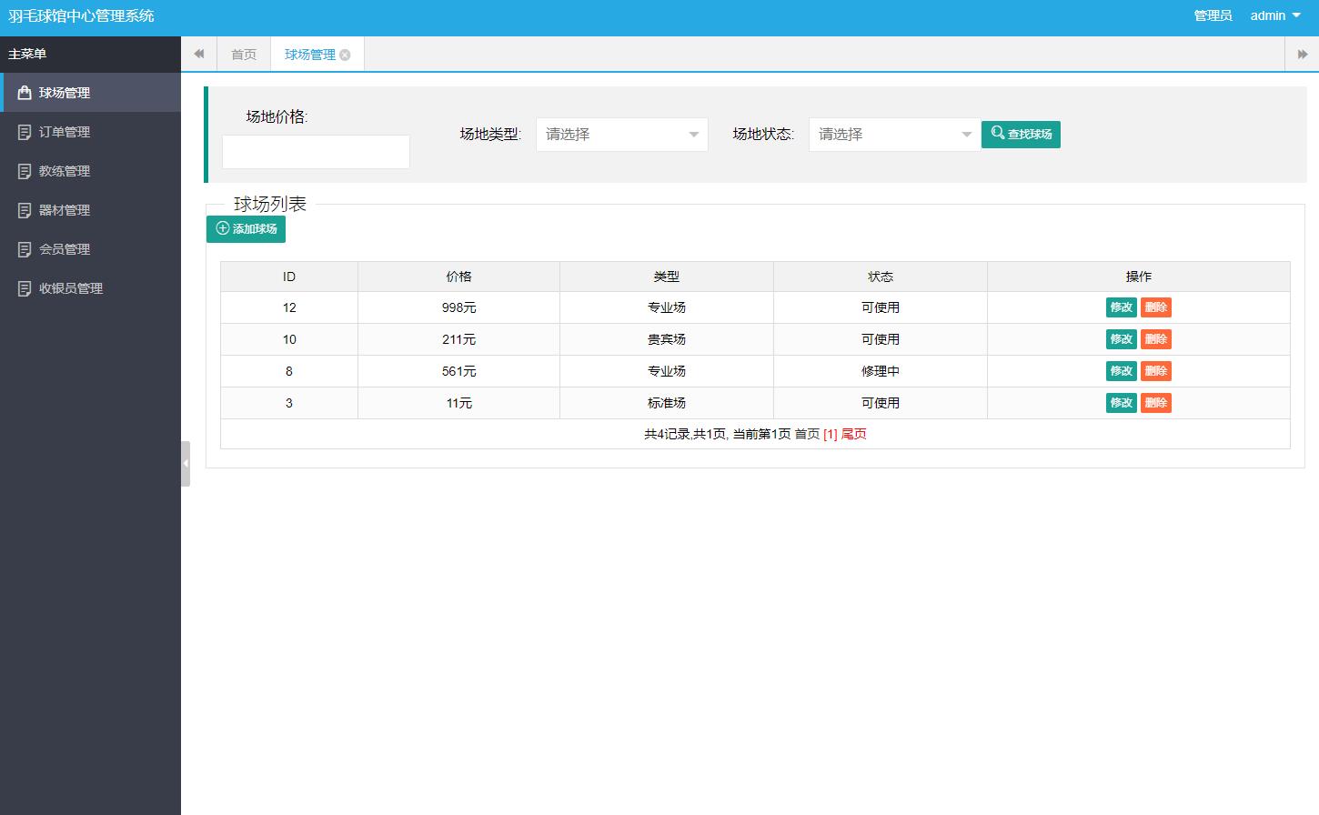The height and width of the screenshot is (815, 1319).
Task: Close the 球场管理 tab
Action: coord(345,55)
